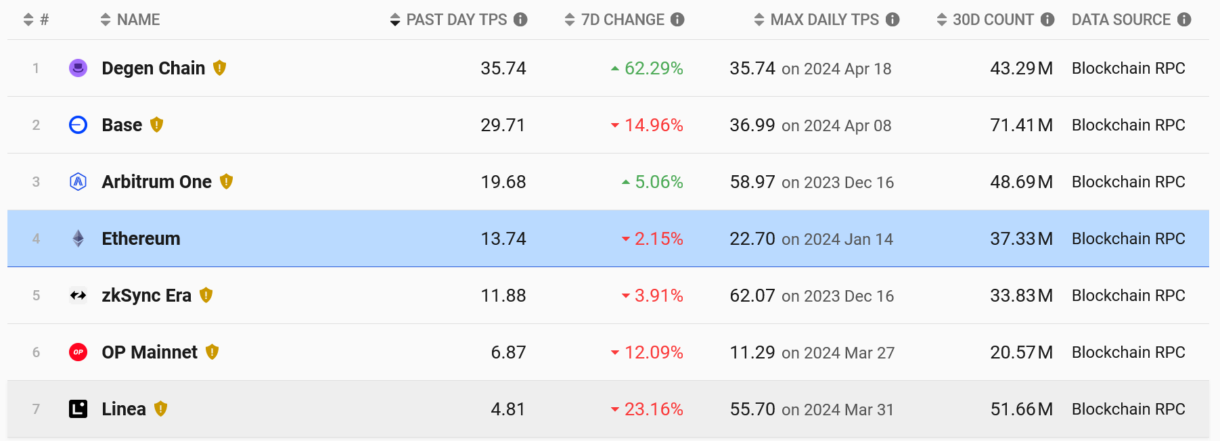The height and width of the screenshot is (441, 1220).
Task: Click the red OP Mainnet logo
Action: click(x=78, y=352)
